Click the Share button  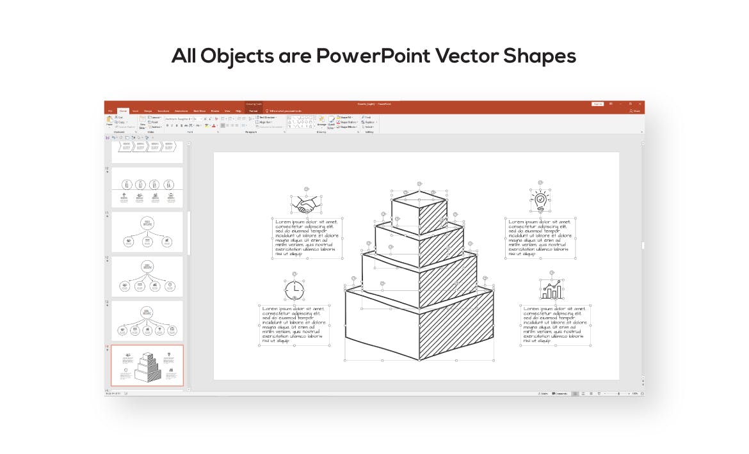point(634,111)
